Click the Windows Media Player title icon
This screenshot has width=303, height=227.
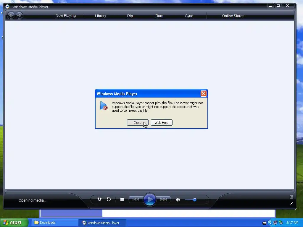click(x=7, y=7)
